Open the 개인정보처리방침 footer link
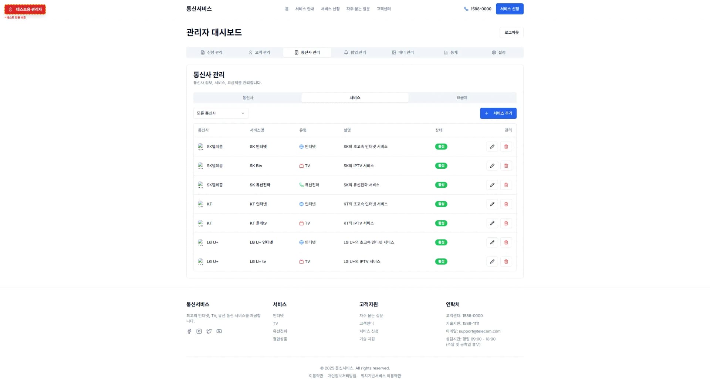The image size is (710, 392). (342, 376)
